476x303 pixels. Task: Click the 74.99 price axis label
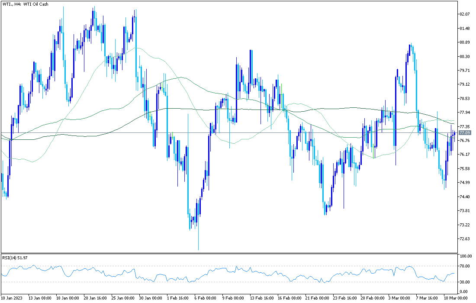pyautogui.click(x=465, y=183)
